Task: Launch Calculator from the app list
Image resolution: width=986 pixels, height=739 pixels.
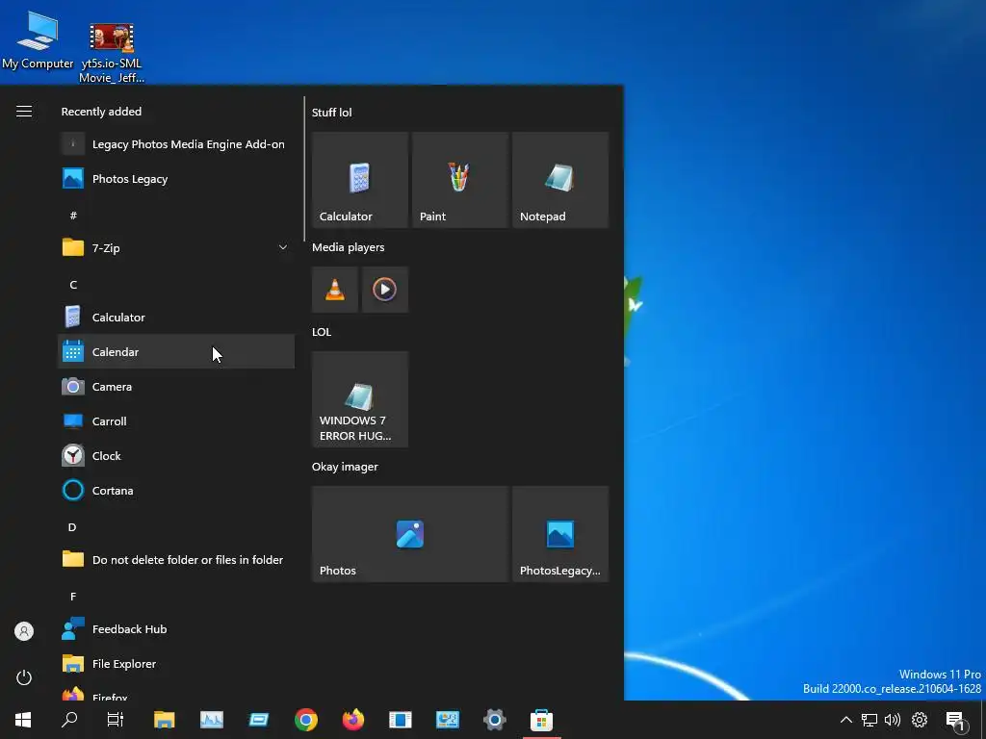Action: [176, 318]
